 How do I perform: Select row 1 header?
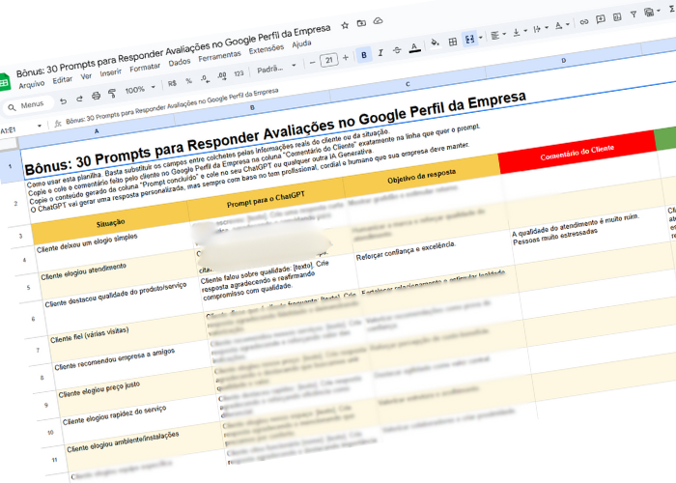point(10,165)
